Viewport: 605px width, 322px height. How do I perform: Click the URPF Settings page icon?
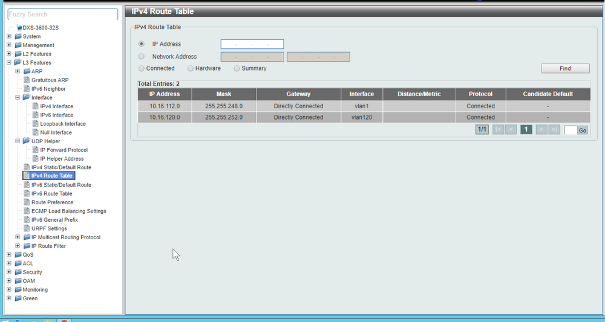click(x=27, y=228)
